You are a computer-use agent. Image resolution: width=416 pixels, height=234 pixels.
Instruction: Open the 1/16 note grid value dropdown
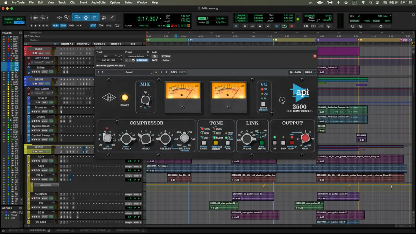[390, 16]
